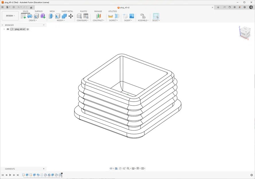
Task: Toggle the Data Panel open
Action: (2, 7)
